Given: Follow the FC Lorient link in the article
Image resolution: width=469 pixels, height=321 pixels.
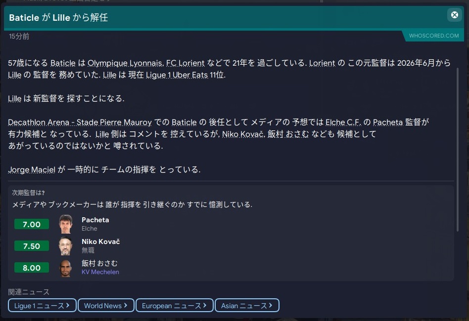Looking at the screenshot, I should [x=185, y=63].
